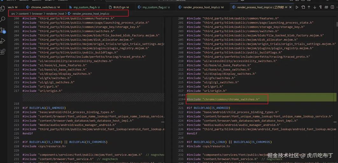Switch to render_process_host_impl.cc M tab
338x163 pixels.
203,7
